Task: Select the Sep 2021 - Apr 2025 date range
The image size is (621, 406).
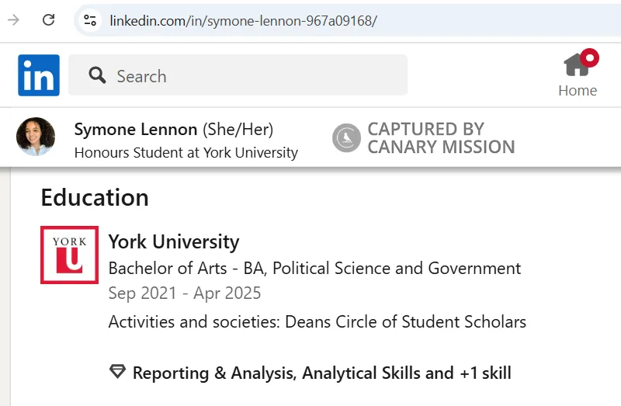Action: coord(185,293)
